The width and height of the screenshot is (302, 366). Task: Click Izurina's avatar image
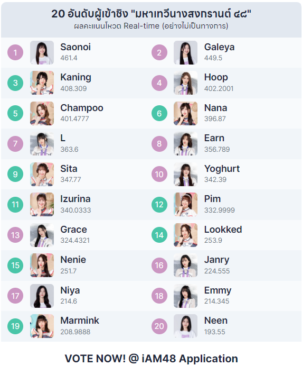pyautogui.click(x=42, y=205)
